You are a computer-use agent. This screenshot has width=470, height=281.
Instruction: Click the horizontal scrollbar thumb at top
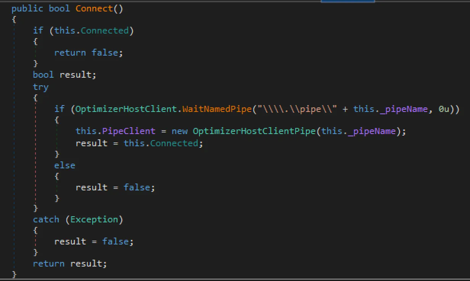[348, 2]
